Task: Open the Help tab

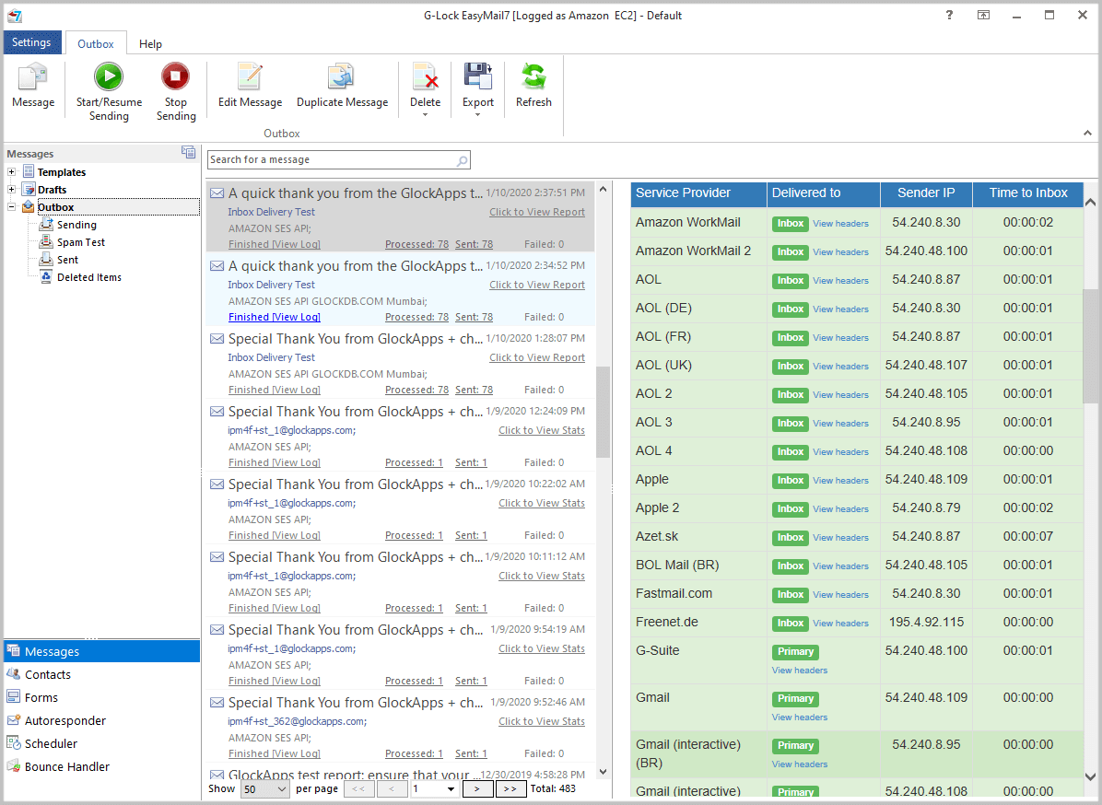Action: (150, 43)
